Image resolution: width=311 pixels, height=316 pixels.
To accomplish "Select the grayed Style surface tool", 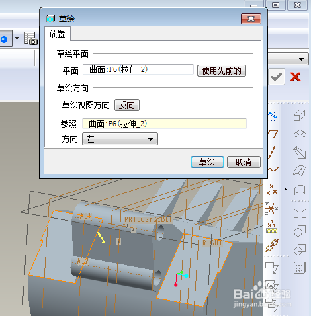I will click(x=300, y=189).
